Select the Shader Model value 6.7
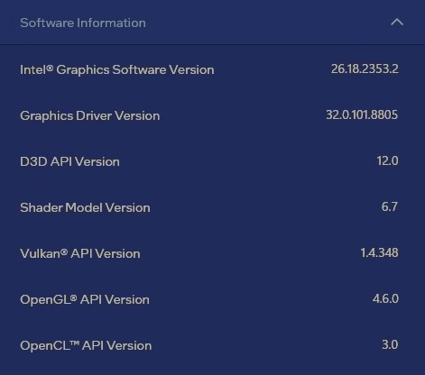425x375 pixels. (390, 206)
